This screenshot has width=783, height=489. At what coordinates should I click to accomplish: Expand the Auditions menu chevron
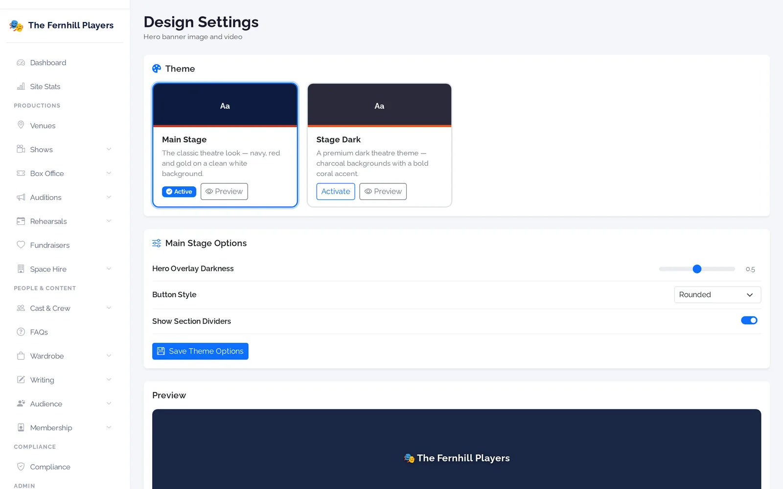pos(109,197)
